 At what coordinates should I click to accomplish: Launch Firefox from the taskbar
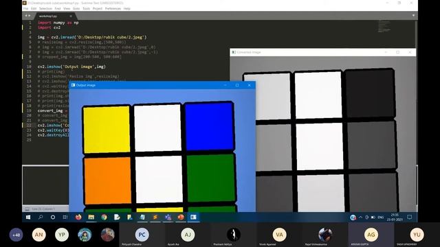click(78, 217)
